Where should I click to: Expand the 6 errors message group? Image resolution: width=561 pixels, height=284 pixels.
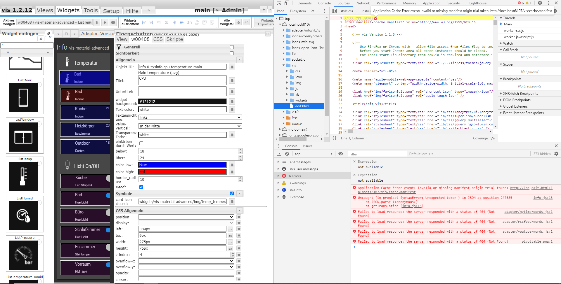tap(278, 176)
